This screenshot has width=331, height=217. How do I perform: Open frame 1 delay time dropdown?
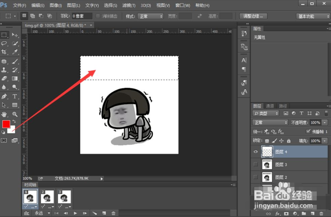coord(34,207)
